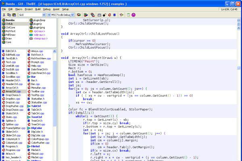Open the Assist menu
The image size is (242, 161).
tap(56, 9)
